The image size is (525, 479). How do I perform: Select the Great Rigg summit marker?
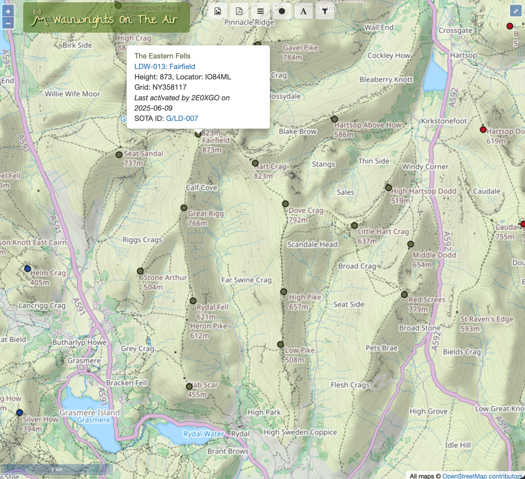[184, 208]
